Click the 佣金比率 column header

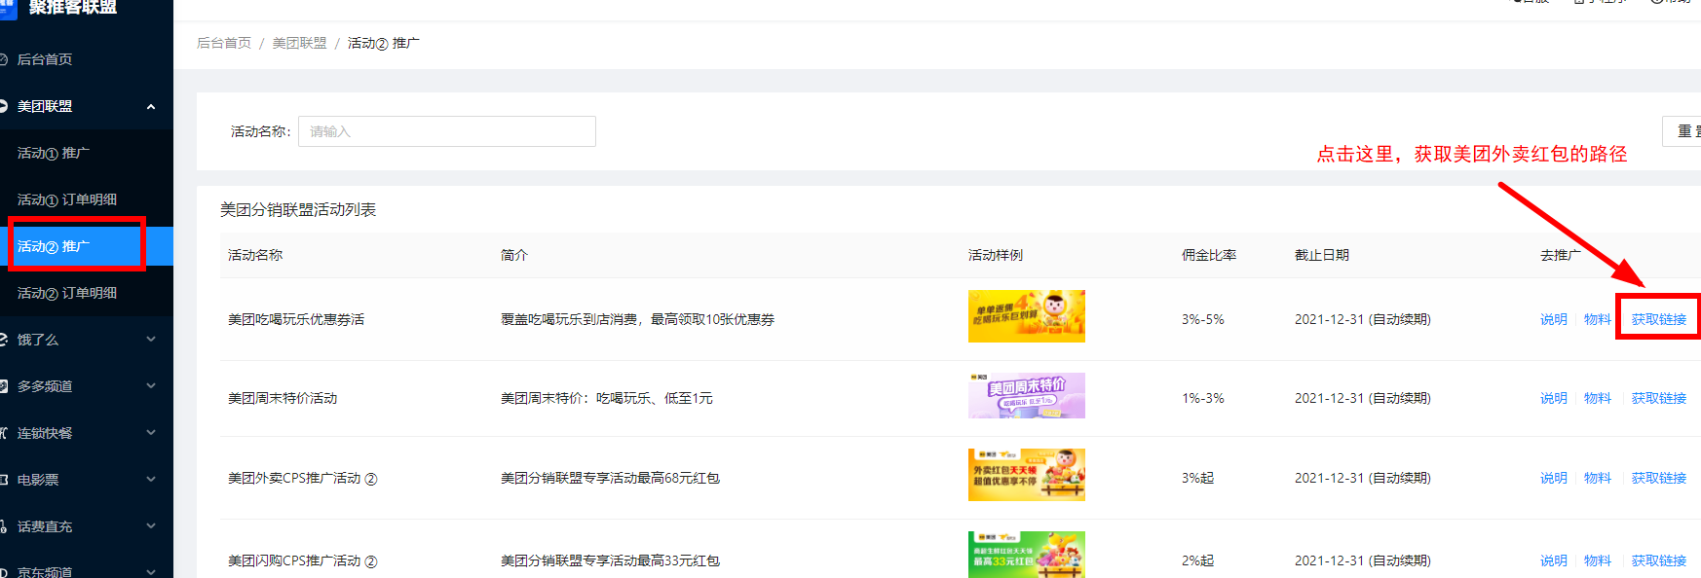click(x=1209, y=255)
